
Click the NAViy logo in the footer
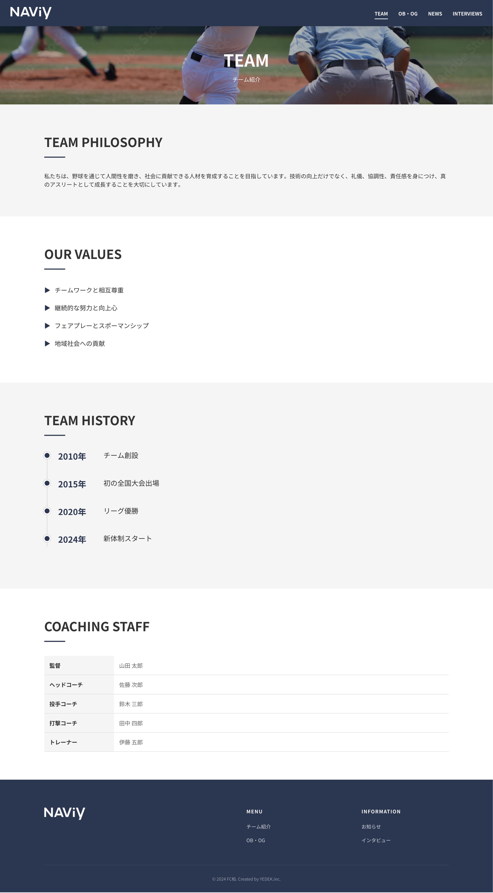64,812
